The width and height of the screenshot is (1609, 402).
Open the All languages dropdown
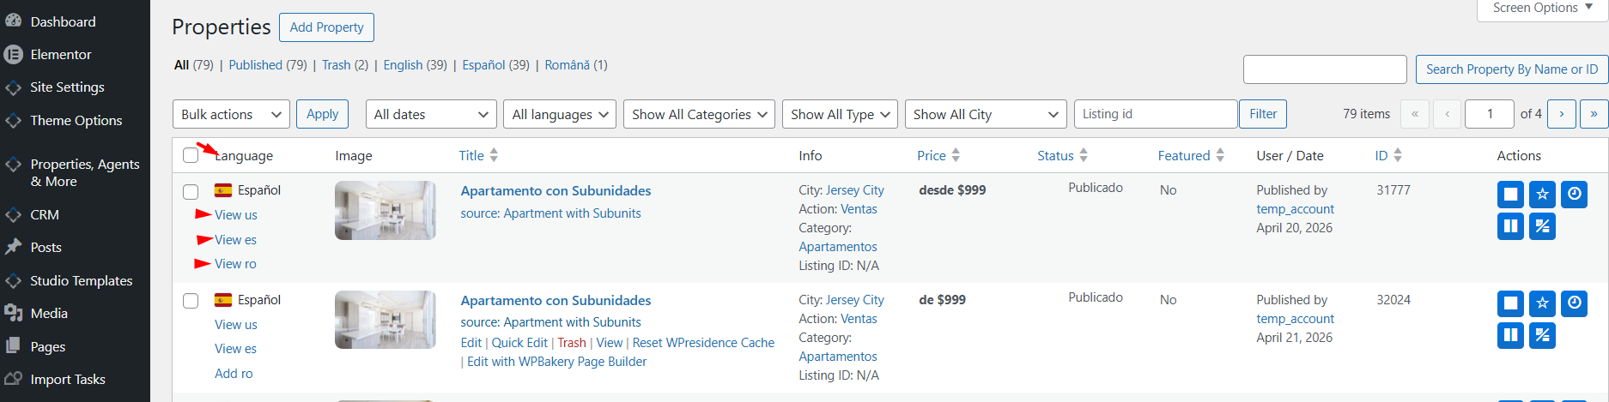pyautogui.click(x=560, y=114)
